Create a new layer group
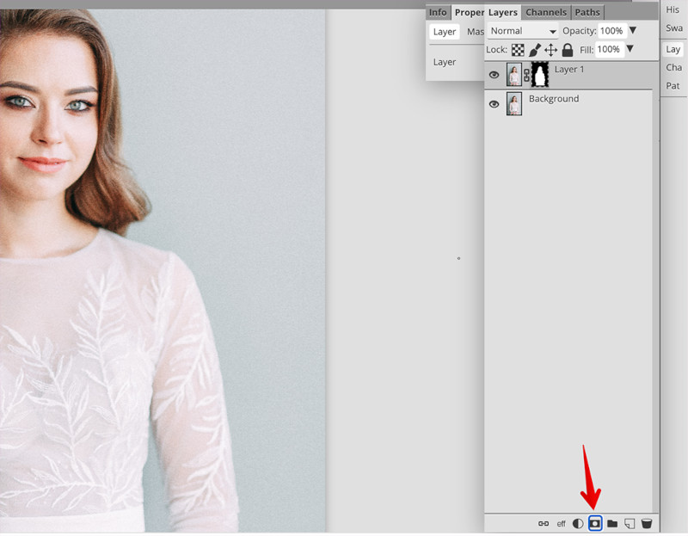Image resolution: width=688 pixels, height=536 pixels. (x=611, y=523)
